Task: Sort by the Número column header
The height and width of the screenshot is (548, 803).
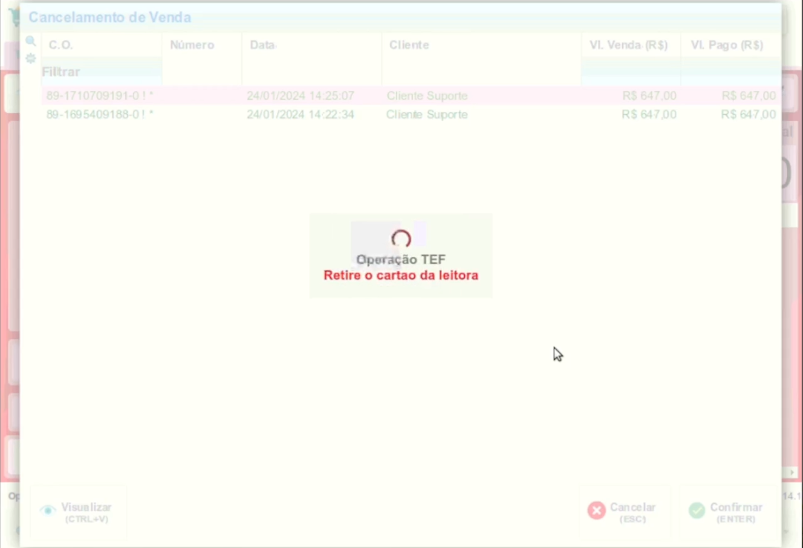Action: coord(192,45)
